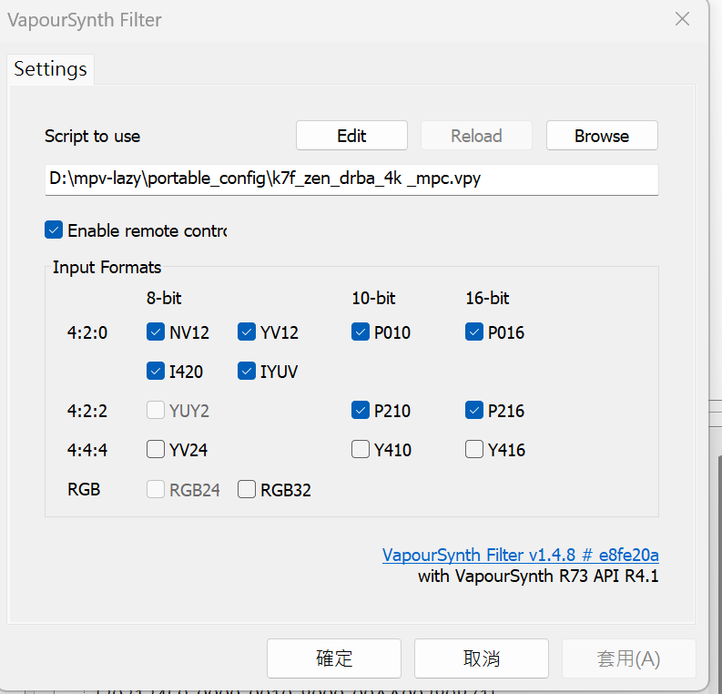The height and width of the screenshot is (694, 722).
Task: Click the '4:2:0' row label
Action: point(87,332)
